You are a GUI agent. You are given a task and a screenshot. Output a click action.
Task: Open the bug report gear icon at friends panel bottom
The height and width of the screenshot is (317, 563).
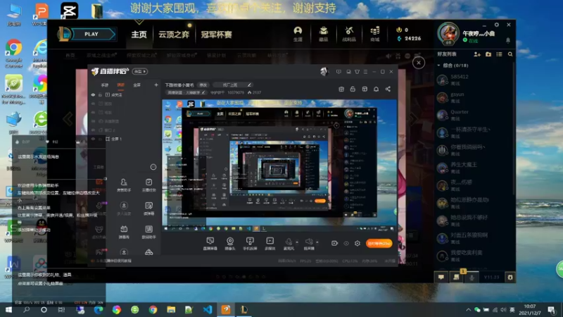510,277
